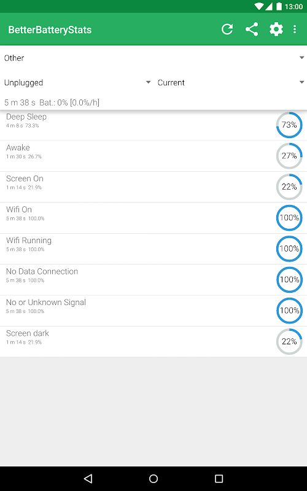Tap the BetterBatteryStats app title
The image size is (307, 491).
[x=50, y=29]
